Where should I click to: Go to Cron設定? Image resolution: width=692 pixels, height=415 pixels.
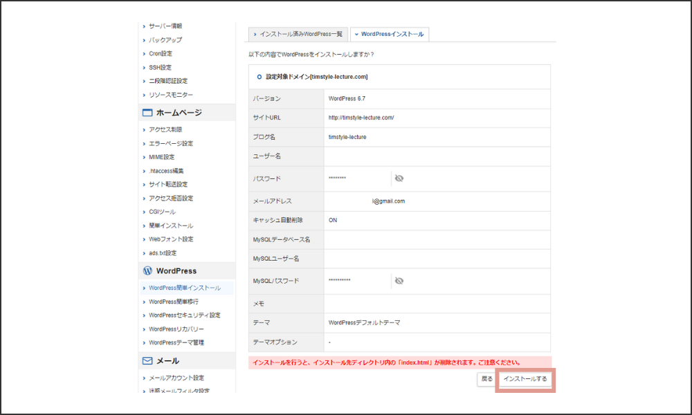[x=161, y=53]
